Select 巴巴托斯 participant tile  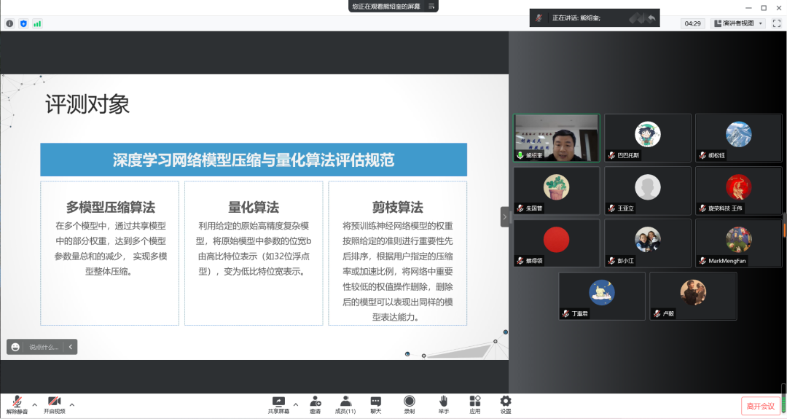(648, 138)
